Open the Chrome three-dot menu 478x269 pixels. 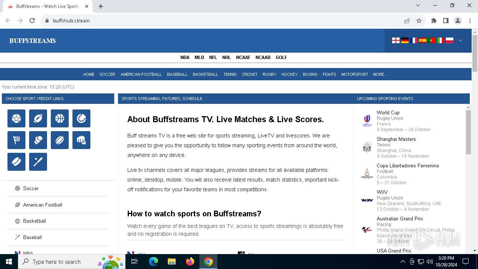click(470, 21)
